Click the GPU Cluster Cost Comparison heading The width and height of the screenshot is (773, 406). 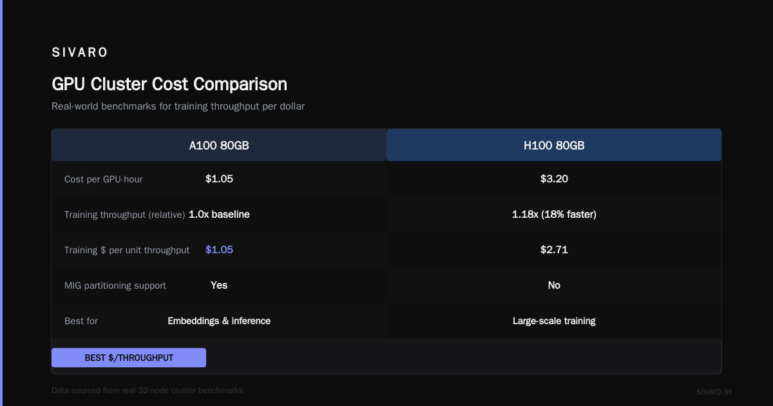click(x=169, y=84)
